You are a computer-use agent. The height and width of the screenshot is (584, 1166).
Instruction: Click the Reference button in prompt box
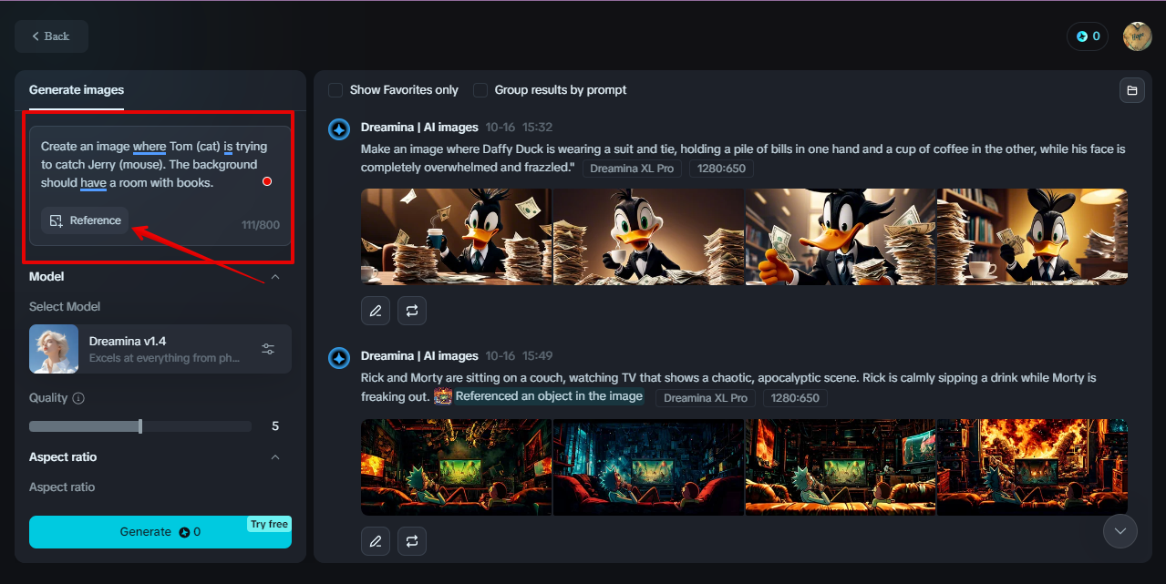(85, 220)
